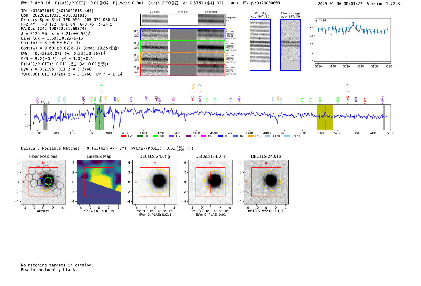This screenshot has height=286, width=421.
Task: Click the Pixel Flat column header
Action: tap(183, 12)
